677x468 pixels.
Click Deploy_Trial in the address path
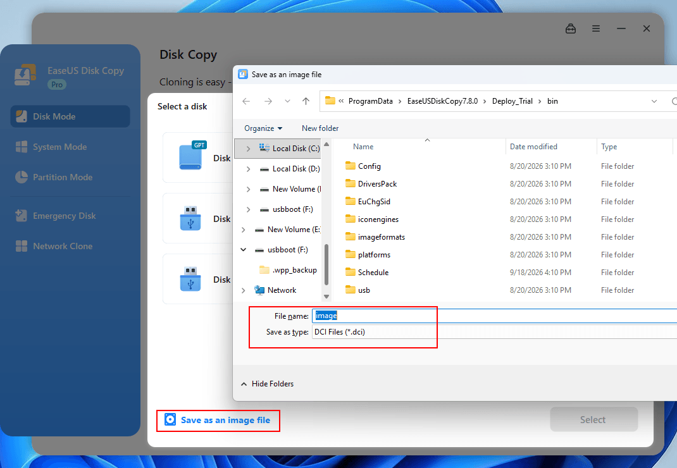[x=512, y=101]
